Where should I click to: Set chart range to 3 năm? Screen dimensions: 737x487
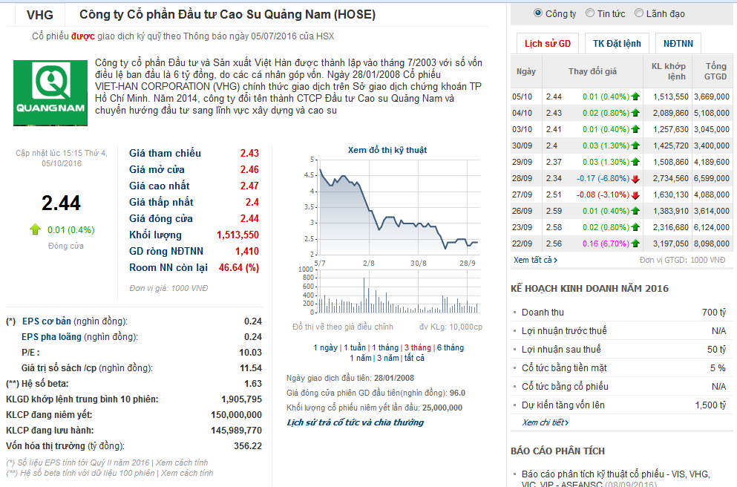[x=387, y=358]
